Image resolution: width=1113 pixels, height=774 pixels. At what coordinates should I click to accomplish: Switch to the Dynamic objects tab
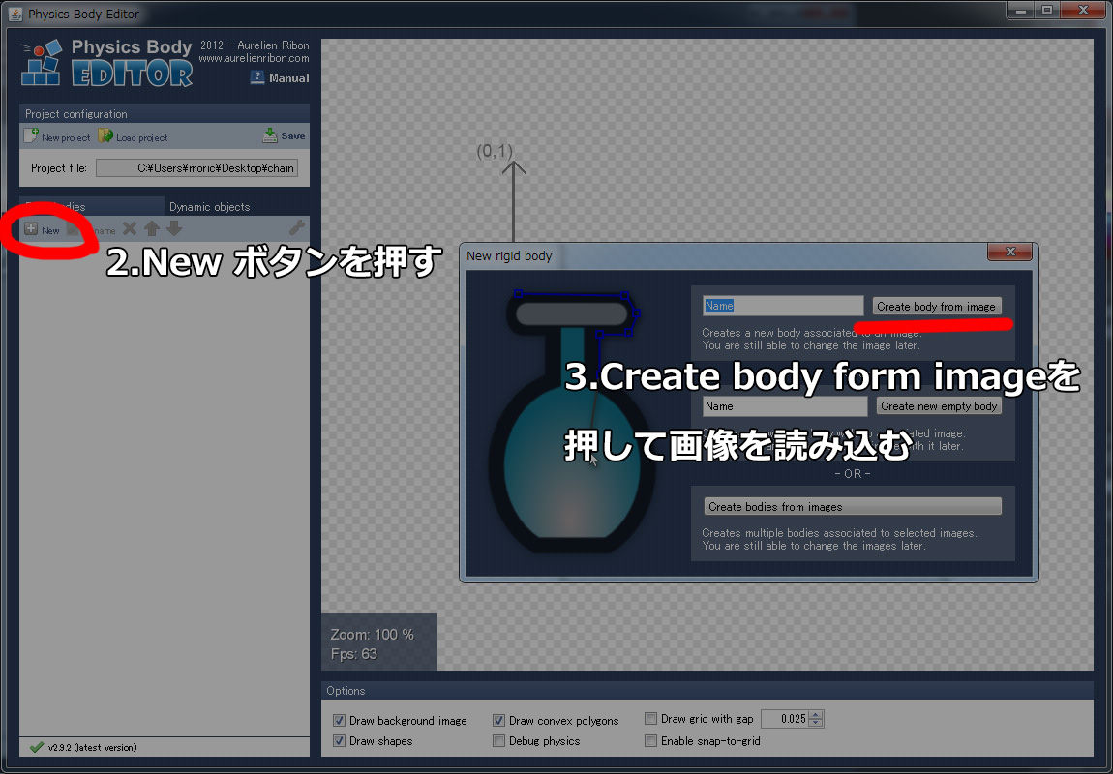tap(209, 206)
